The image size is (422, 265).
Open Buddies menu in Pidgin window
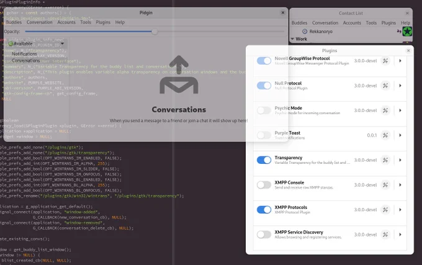tap(14, 22)
